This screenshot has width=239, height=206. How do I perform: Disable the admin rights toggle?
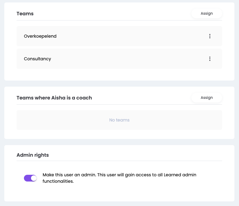pos(30,178)
